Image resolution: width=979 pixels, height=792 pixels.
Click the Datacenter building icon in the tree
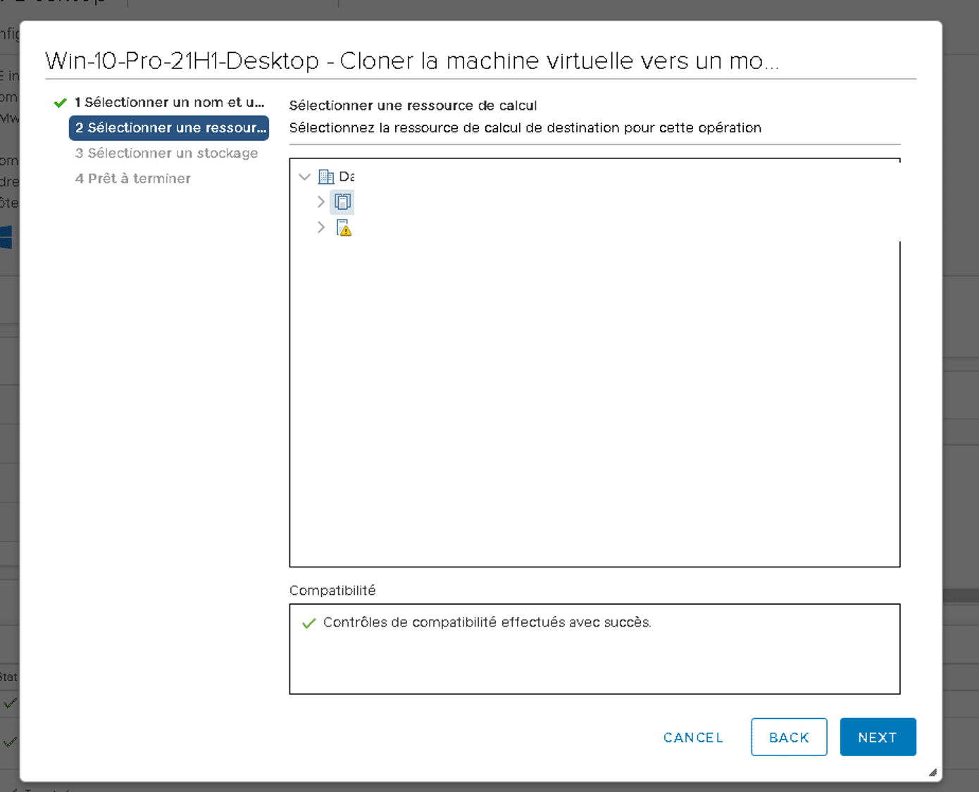(x=326, y=176)
